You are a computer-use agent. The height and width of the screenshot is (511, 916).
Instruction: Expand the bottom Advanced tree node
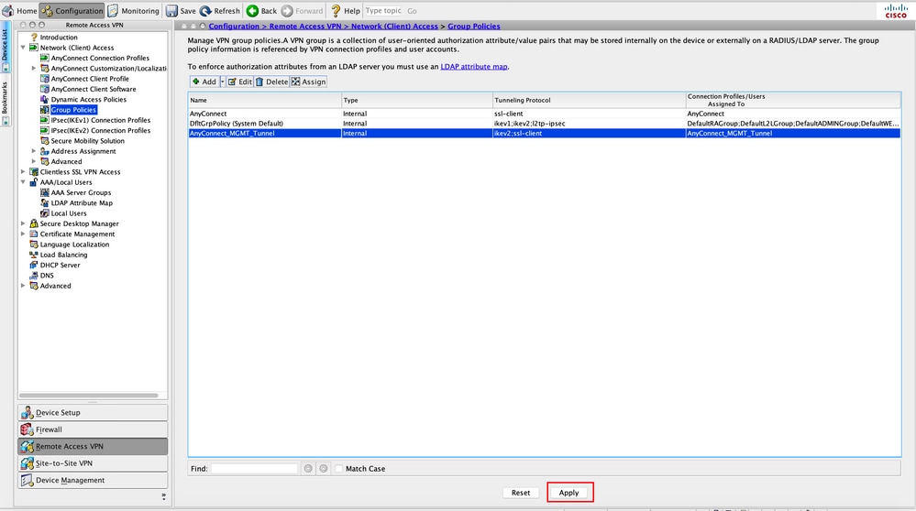point(23,286)
